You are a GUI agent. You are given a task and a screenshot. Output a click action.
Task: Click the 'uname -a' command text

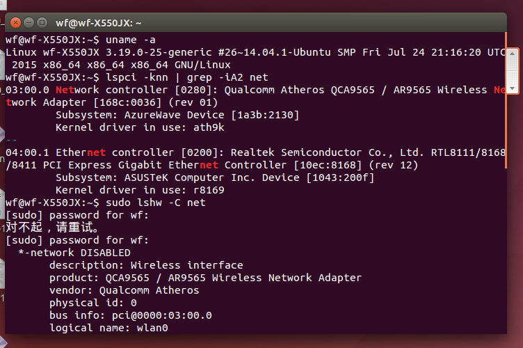coord(131,40)
